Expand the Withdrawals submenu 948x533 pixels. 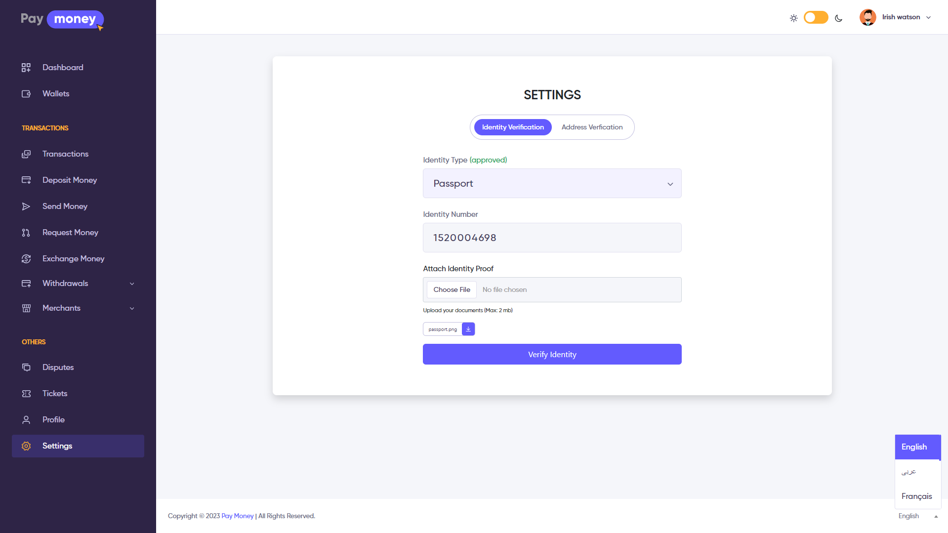tap(132, 284)
